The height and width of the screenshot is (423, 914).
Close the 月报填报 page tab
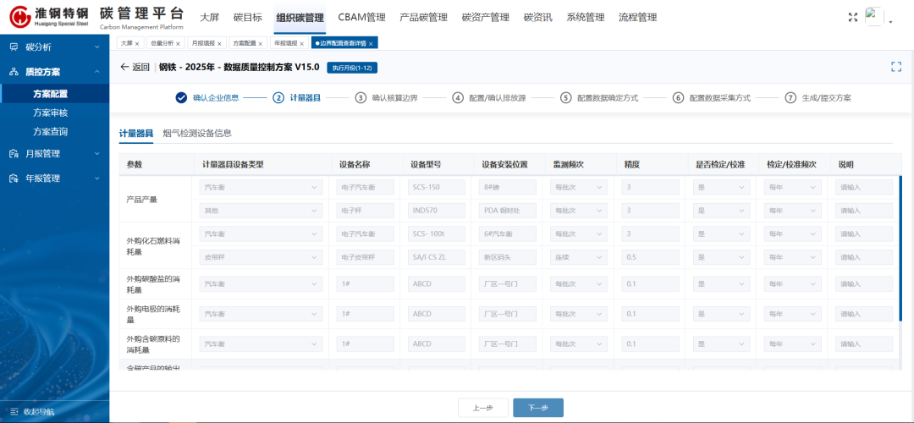(219, 44)
